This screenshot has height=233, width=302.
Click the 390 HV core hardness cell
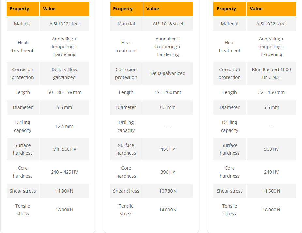tap(168, 172)
